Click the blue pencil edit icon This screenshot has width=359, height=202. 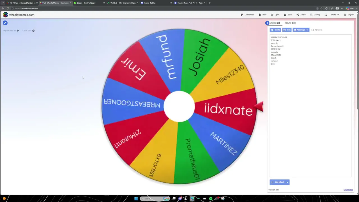[x=5, y=23]
